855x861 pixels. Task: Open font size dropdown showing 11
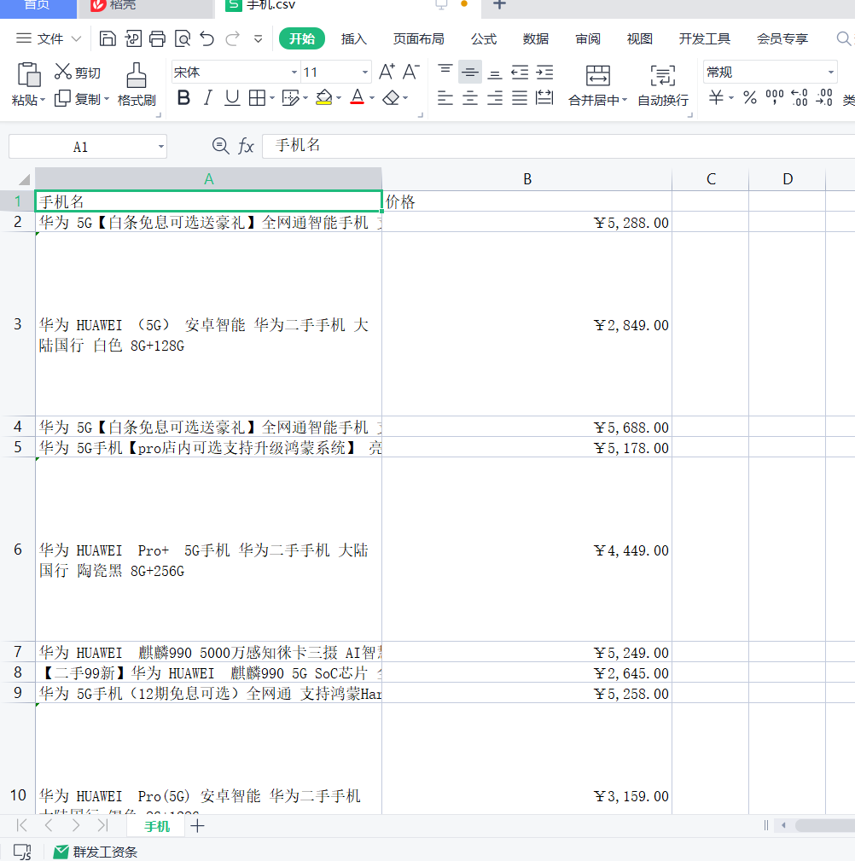364,73
